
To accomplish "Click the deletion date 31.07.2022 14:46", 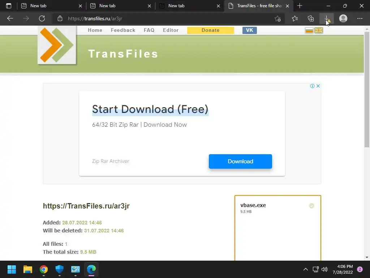I will [x=104, y=231].
